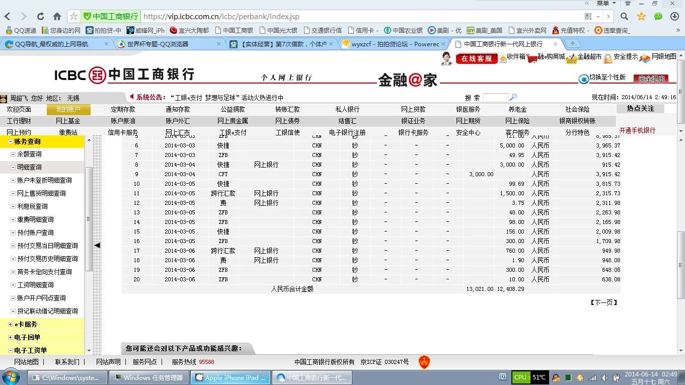This screenshot has height=385, width=685.
Task: Click the 融e购商城 shopping cart icon
Action: [531, 58]
